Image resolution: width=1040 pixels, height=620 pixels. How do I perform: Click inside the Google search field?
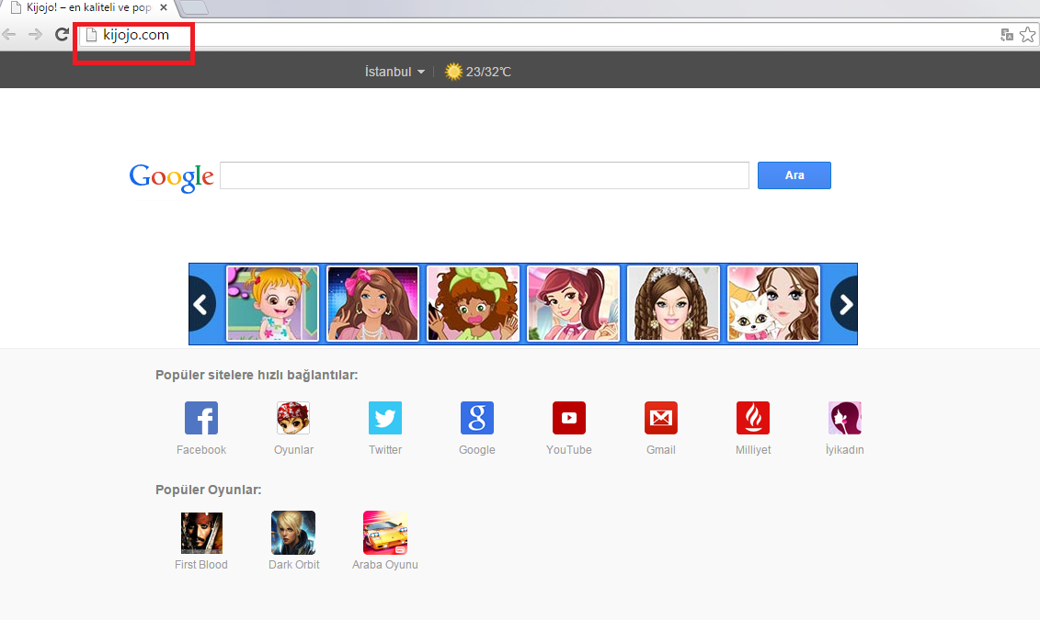click(x=484, y=175)
